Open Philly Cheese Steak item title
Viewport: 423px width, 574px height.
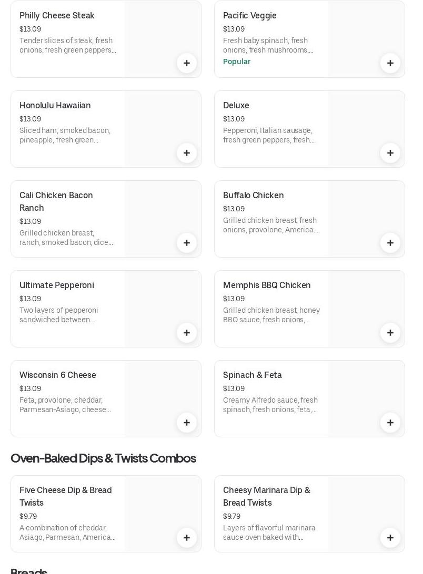(57, 16)
